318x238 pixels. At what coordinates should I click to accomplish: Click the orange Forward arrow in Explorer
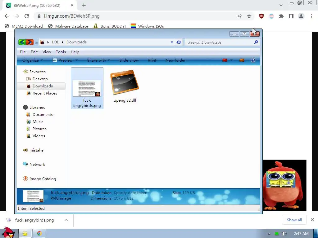(30, 42)
